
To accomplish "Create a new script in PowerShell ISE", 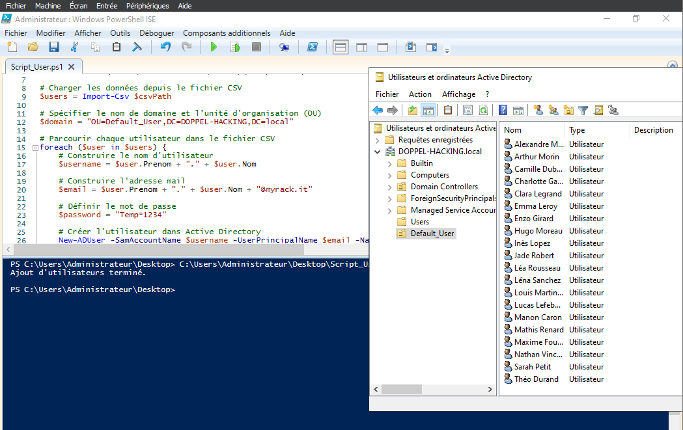I will click(12, 47).
